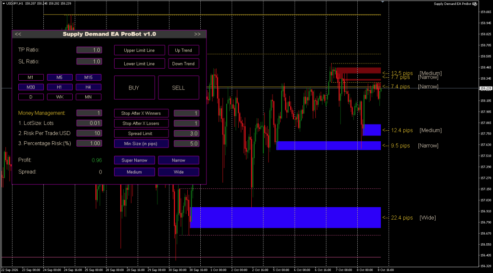
Task: Select the H1 timeframe
Action: point(60,87)
